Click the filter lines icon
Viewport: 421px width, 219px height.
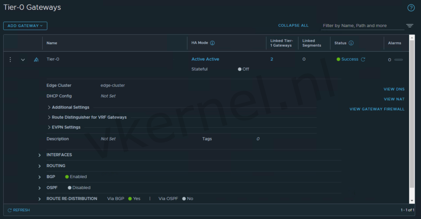click(x=409, y=26)
